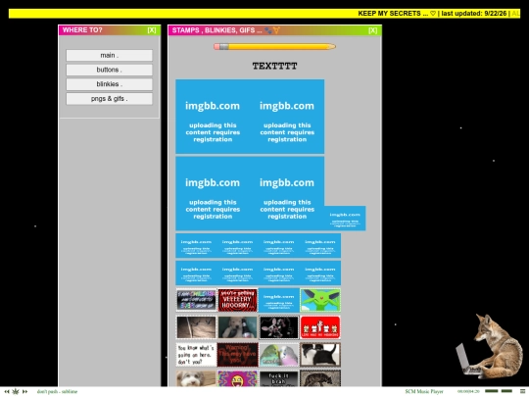Click the WHERE TO? title bar

[110, 30]
